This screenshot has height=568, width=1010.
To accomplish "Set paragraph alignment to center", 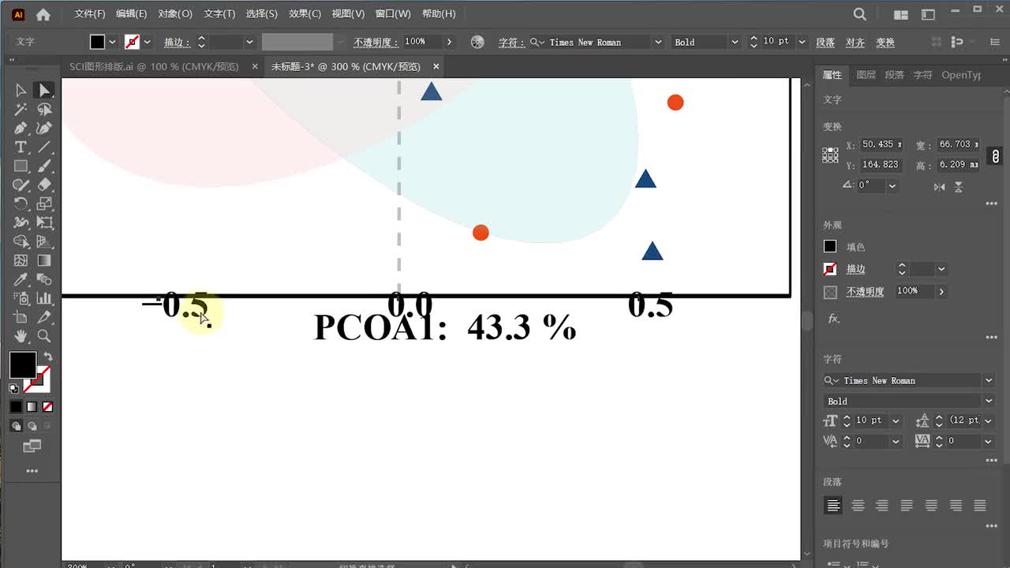I will 858,506.
